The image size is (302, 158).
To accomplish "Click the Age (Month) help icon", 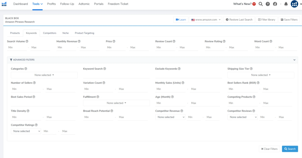I will pyautogui.click(x=172, y=97).
